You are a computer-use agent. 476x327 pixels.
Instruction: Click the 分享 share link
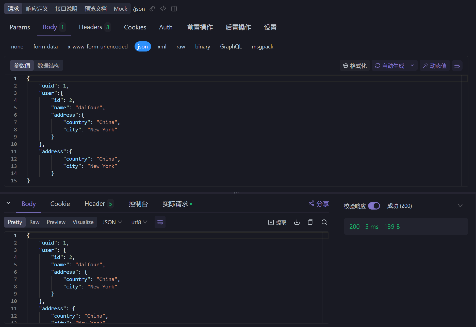pos(319,204)
